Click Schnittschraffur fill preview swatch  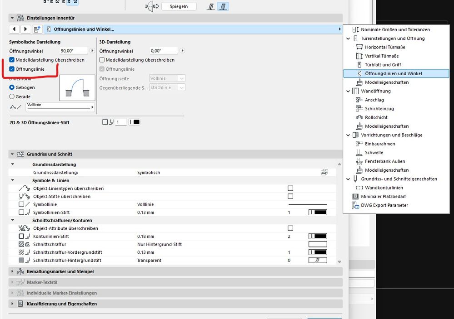[x=318, y=244]
